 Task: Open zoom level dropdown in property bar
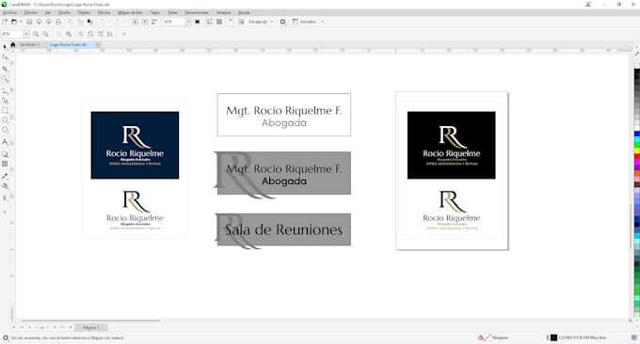tap(26, 34)
